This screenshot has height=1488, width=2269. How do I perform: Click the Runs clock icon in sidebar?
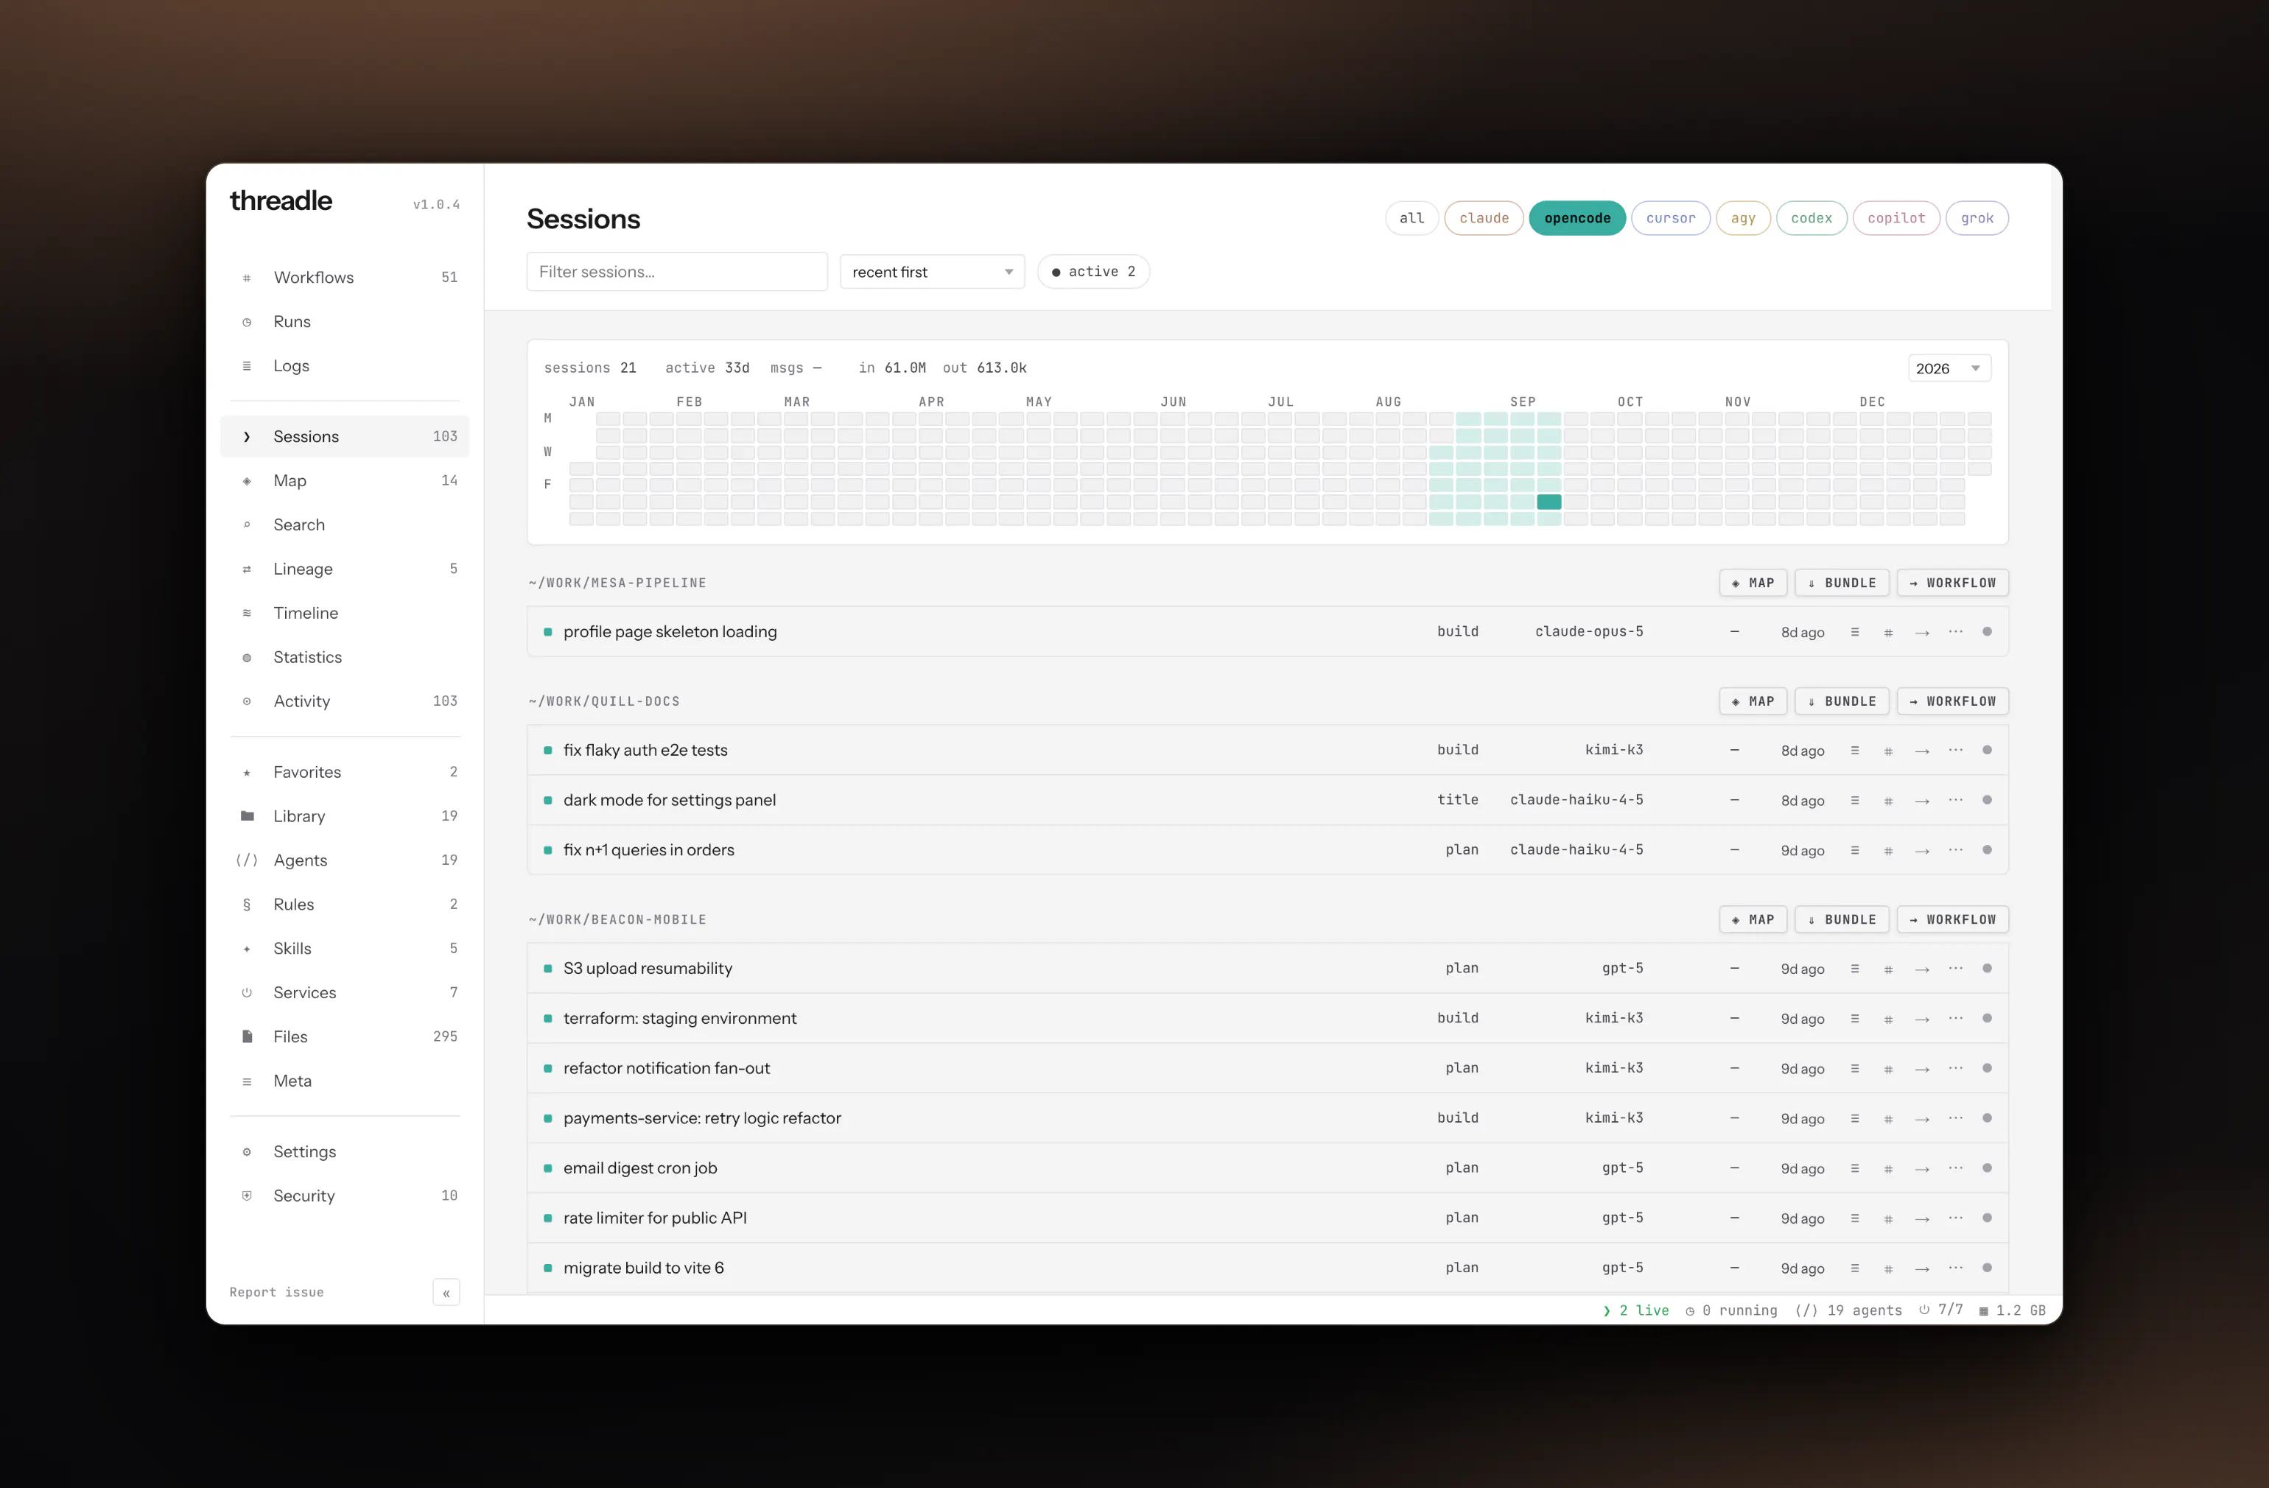(247, 322)
